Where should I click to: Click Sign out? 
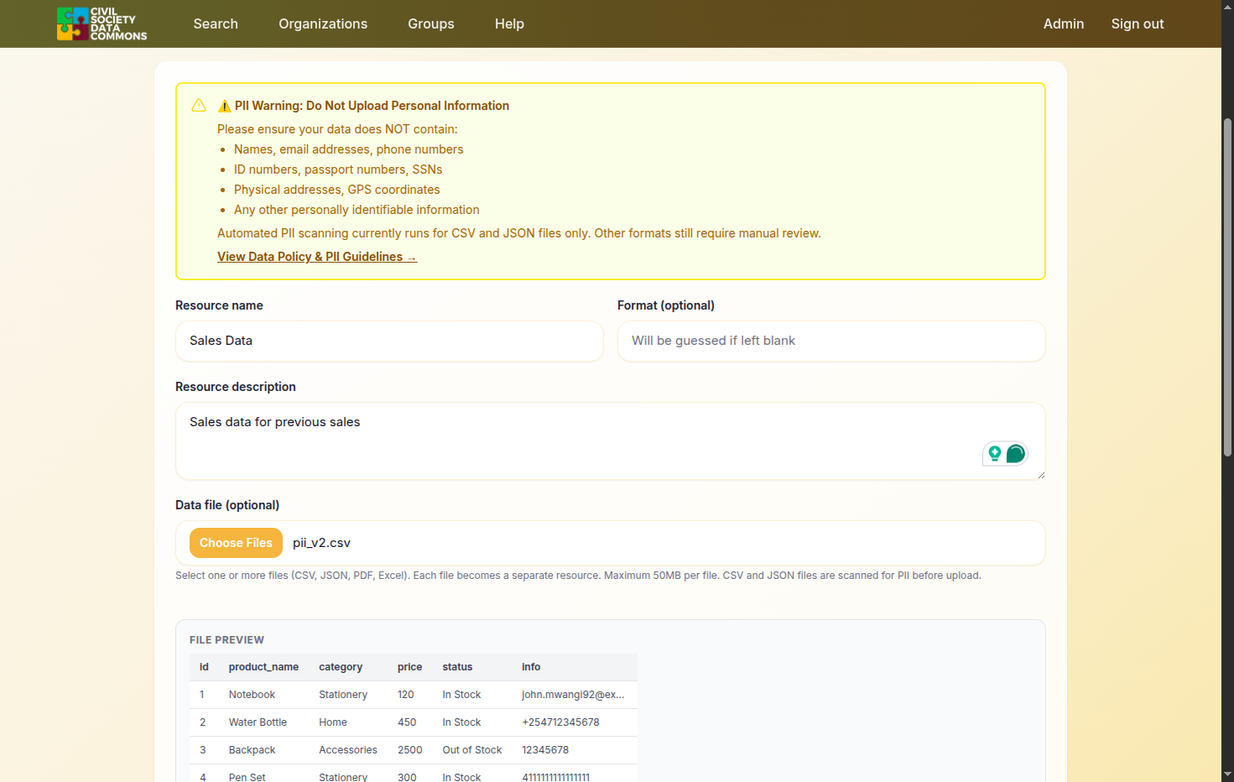[x=1138, y=23]
